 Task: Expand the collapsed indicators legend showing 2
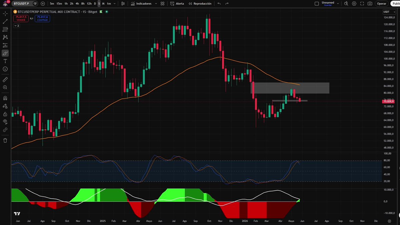[17, 26]
